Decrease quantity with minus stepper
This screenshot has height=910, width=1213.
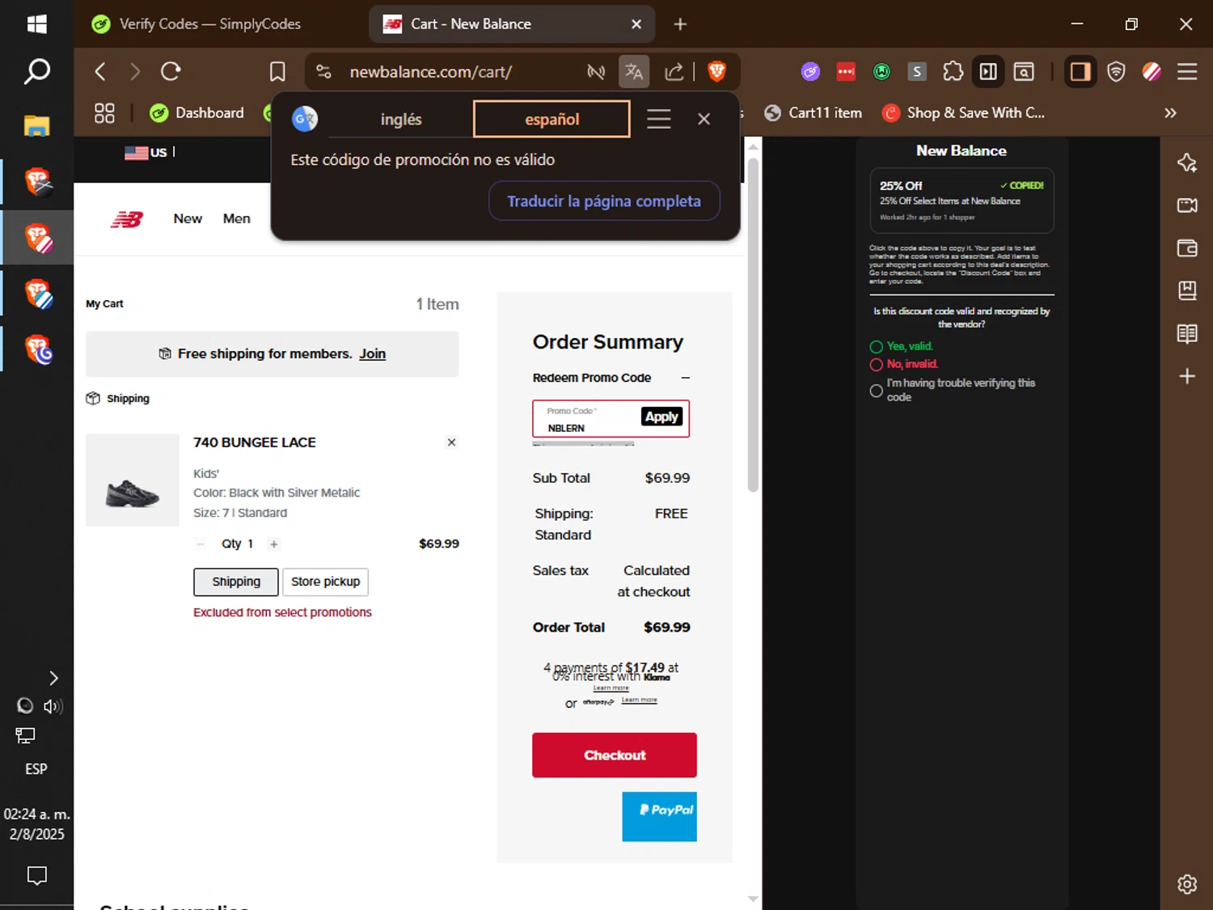tap(201, 544)
